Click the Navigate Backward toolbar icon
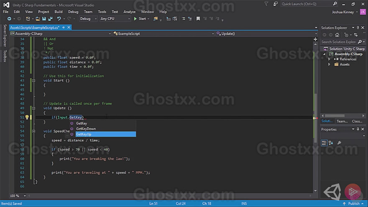 [x=9, y=19]
